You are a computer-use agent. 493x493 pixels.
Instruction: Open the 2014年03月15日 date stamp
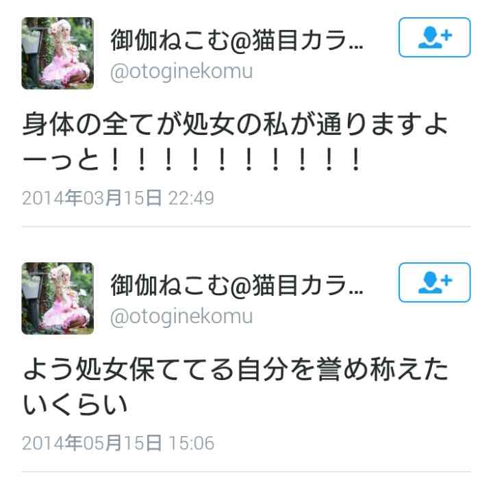(92, 198)
